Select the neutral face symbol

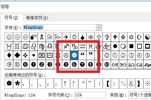(17, 37)
